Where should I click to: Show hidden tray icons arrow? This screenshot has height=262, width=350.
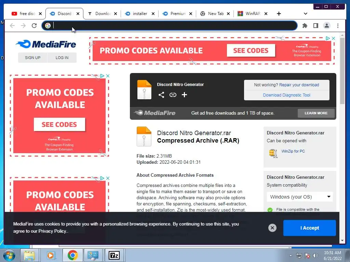tap(291, 256)
